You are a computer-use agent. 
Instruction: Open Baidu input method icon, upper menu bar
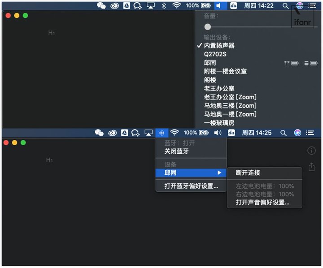233,6
